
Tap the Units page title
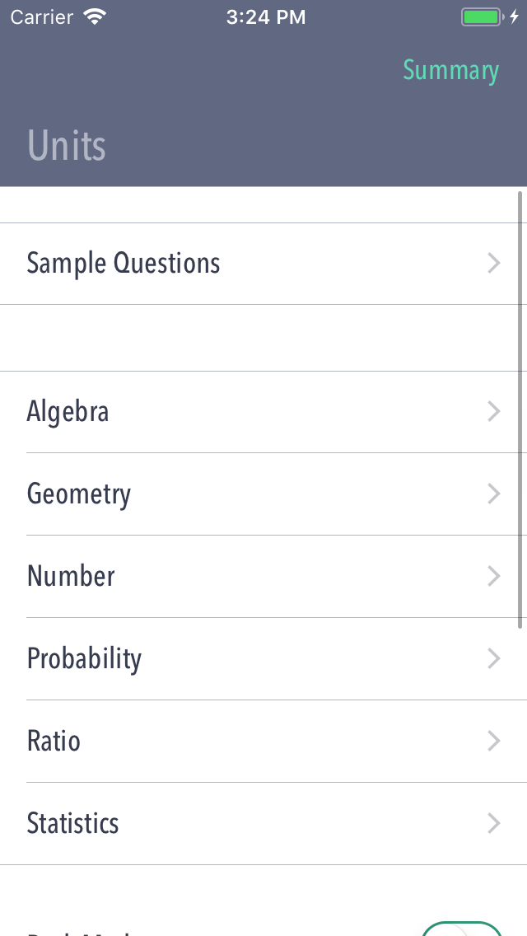coord(67,145)
